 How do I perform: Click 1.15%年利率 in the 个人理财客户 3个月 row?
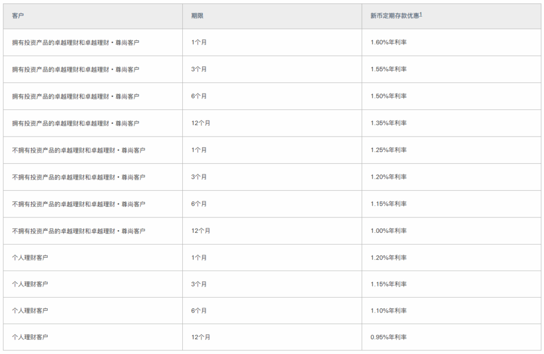click(388, 284)
